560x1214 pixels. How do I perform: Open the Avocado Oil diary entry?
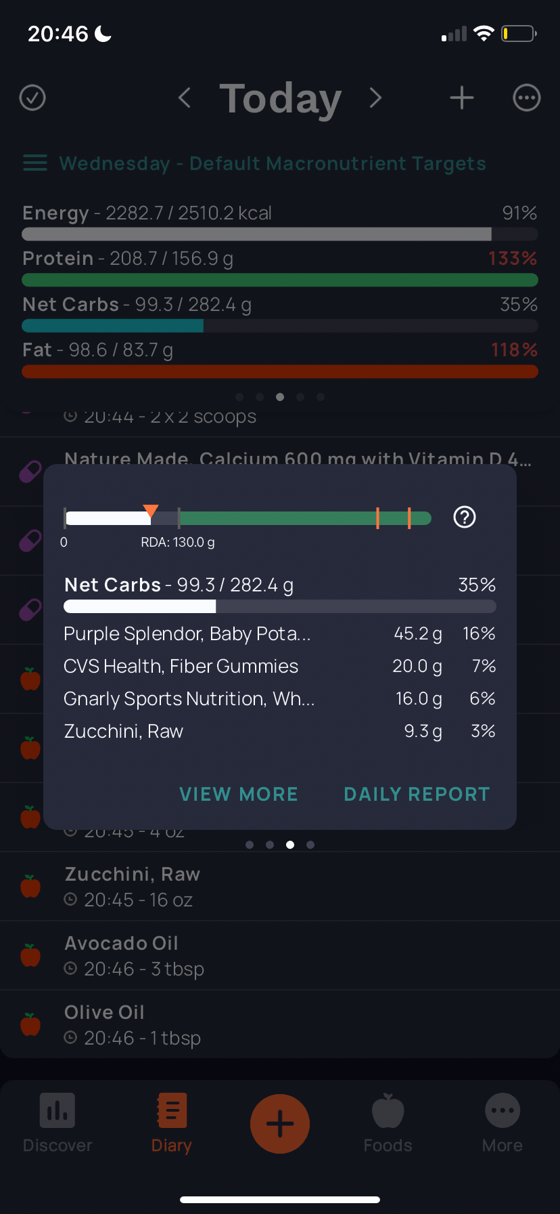(x=280, y=956)
